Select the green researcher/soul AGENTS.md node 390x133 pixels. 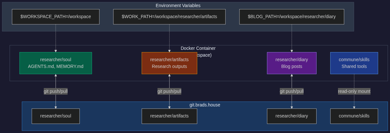tap(56, 63)
